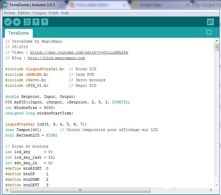Click the Arduino logo in the title bar
221x195 pixels.
(5, 5)
